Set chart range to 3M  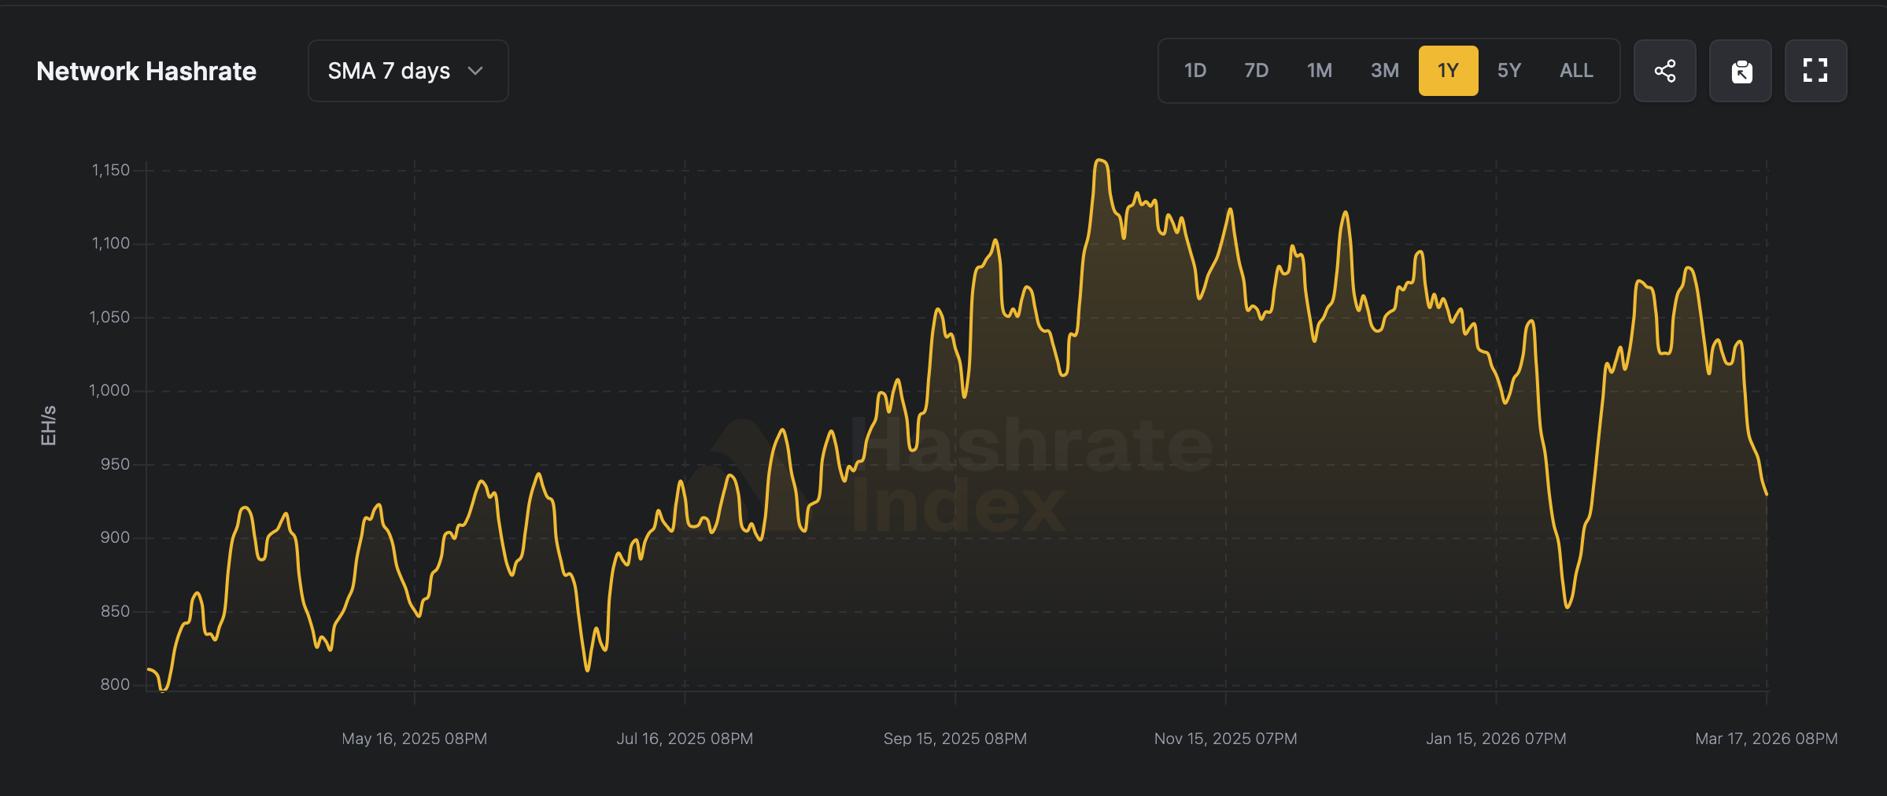(1384, 71)
